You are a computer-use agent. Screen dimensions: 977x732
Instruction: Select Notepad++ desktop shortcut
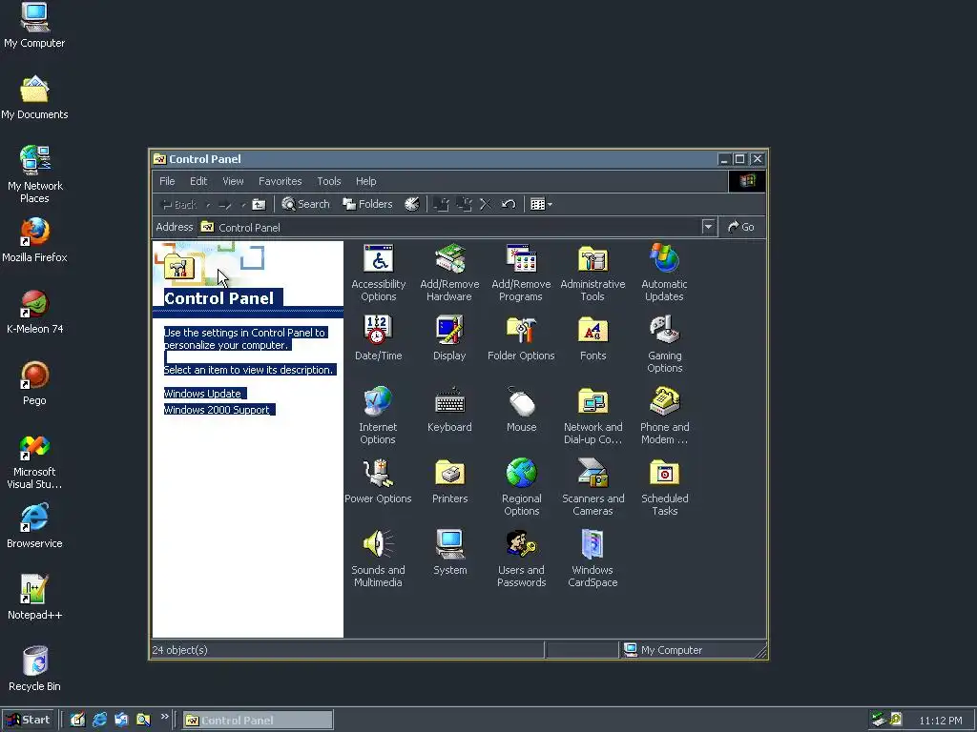(x=34, y=599)
